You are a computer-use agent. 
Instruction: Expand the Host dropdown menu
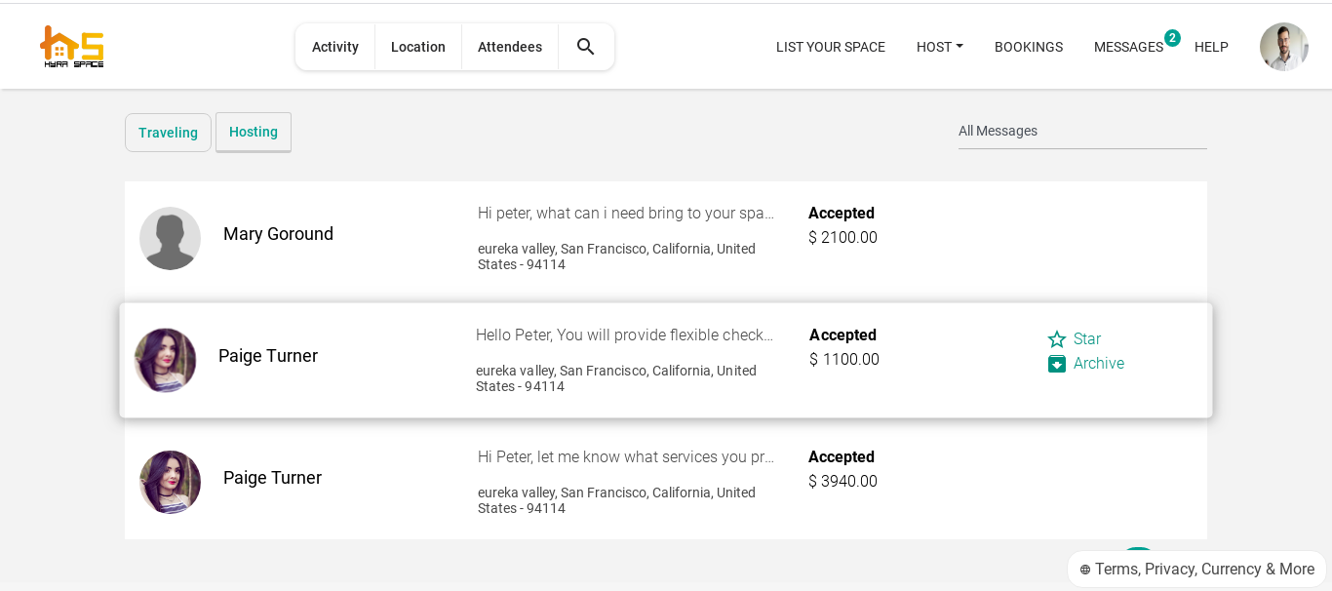[x=940, y=47]
